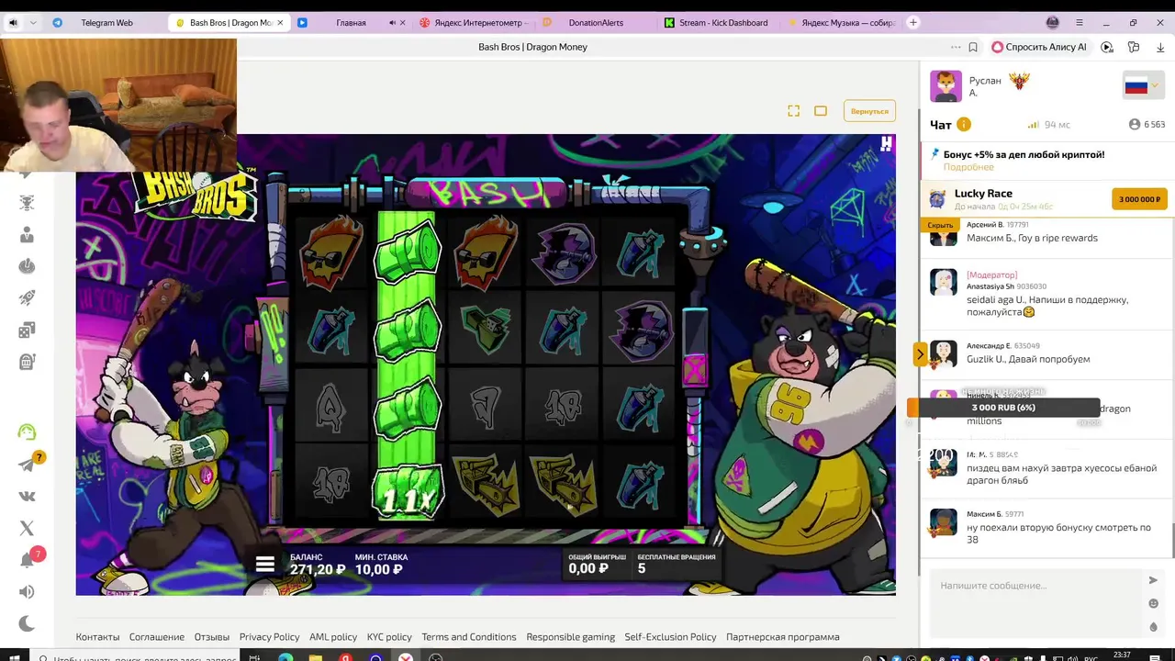Open browser extensions icon
The image size is (1175, 661).
click(x=1134, y=47)
